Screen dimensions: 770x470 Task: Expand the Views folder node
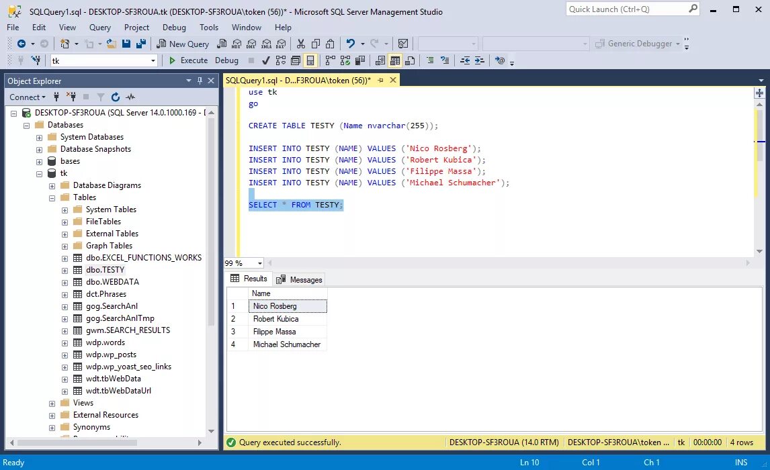pos(52,404)
